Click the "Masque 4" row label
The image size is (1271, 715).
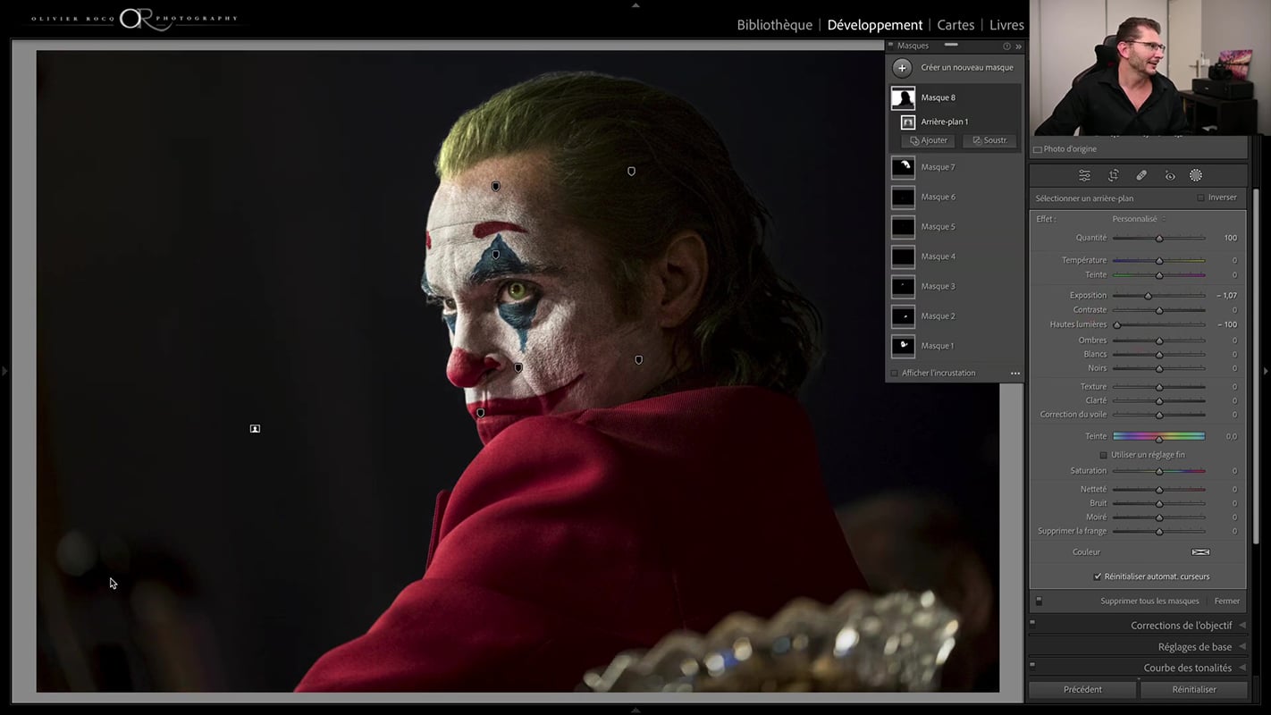point(938,257)
